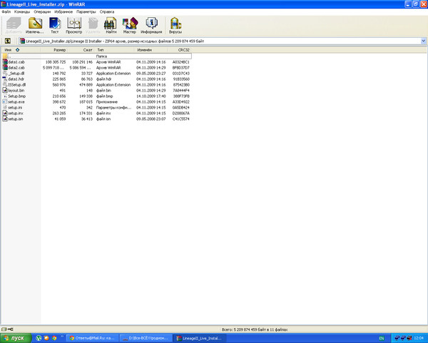Click the Добавить (Add) toolbar icon
The image size is (428, 343).
14,25
